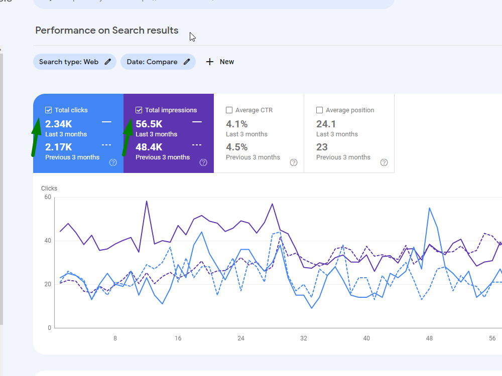Image resolution: width=502 pixels, height=376 pixels.
Task: Select the 2.17K previous 3 months clicks value
Action: [59, 147]
